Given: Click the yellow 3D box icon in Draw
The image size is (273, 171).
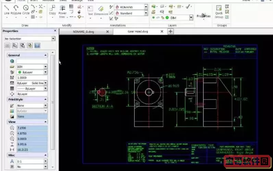Looking at the screenshot, I should point(40,12).
